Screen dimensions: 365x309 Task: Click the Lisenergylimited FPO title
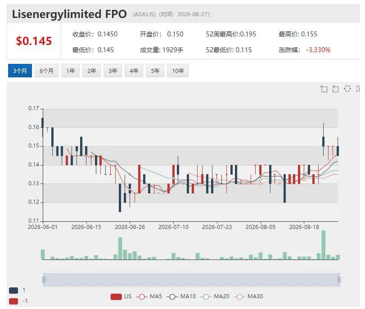(x=69, y=14)
